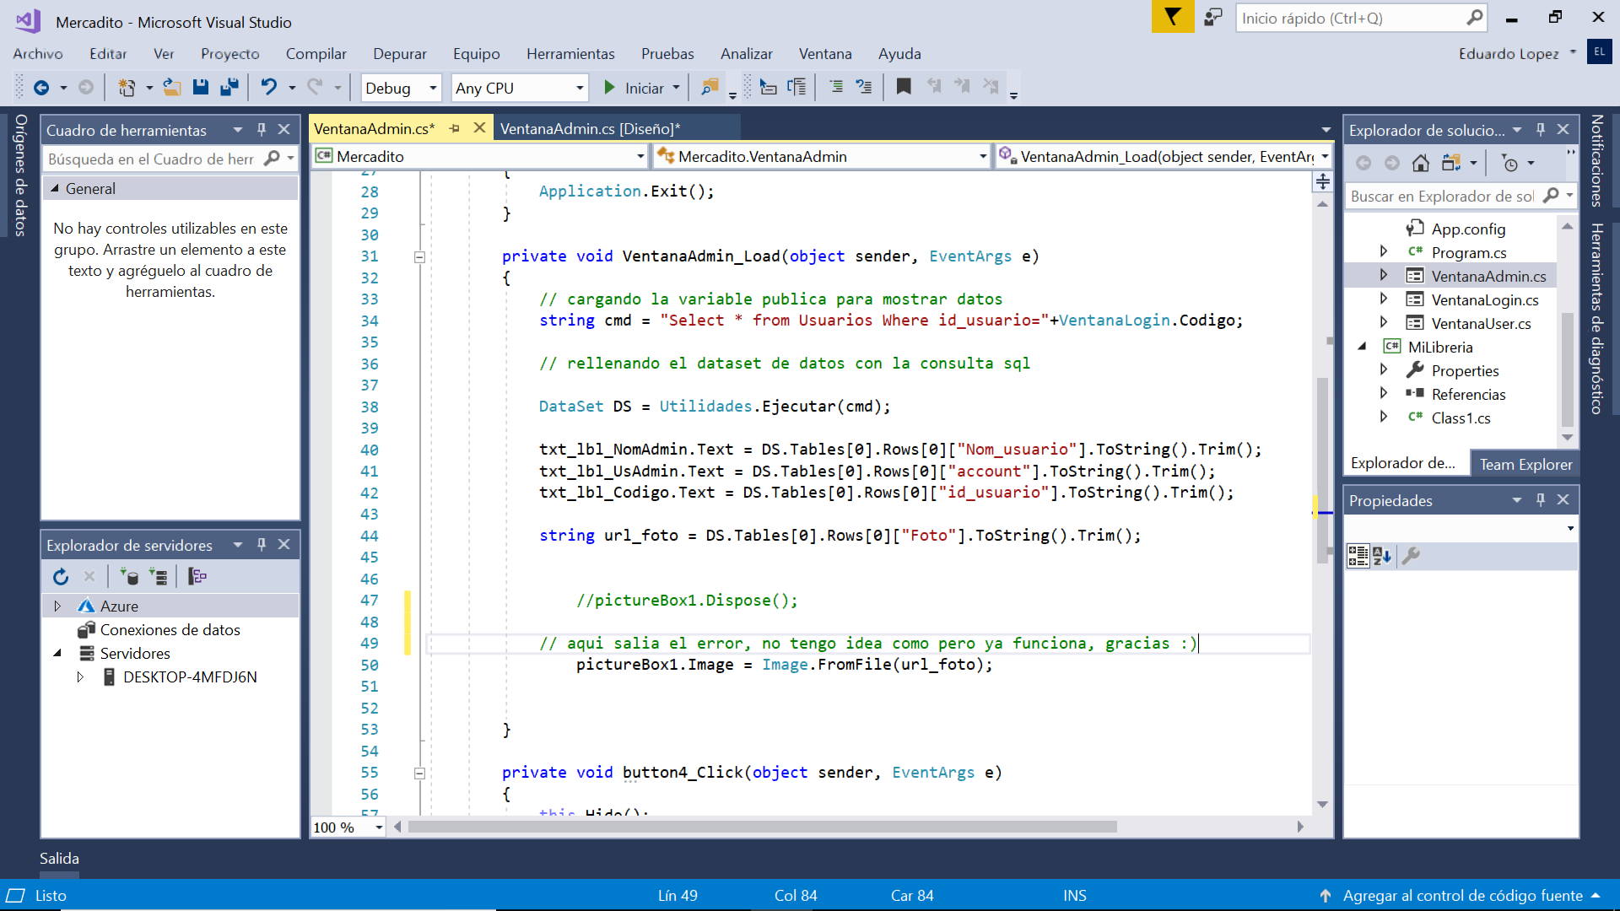Open the Depurar menu

(x=400, y=53)
